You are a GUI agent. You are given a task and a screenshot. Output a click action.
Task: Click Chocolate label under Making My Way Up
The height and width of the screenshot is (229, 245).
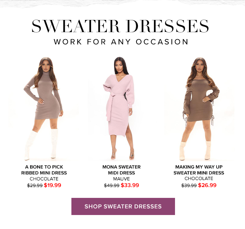[199, 178]
